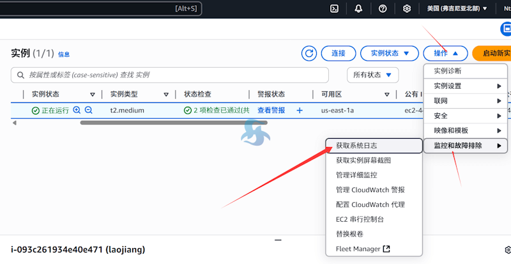511x264 pixels.
Task: Focus the instance search filter field
Action: [x=169, y=75]
